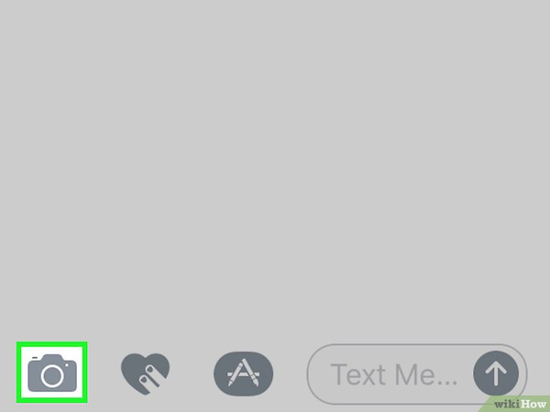Launch photo picker via camera icon

52,373
